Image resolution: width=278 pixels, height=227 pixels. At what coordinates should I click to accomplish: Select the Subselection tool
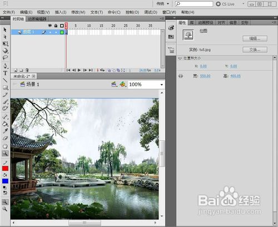click(5, 37)
